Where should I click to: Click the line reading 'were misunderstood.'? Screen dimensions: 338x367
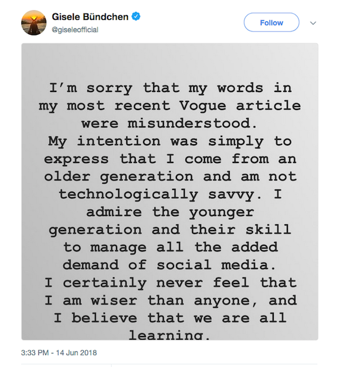170,123
